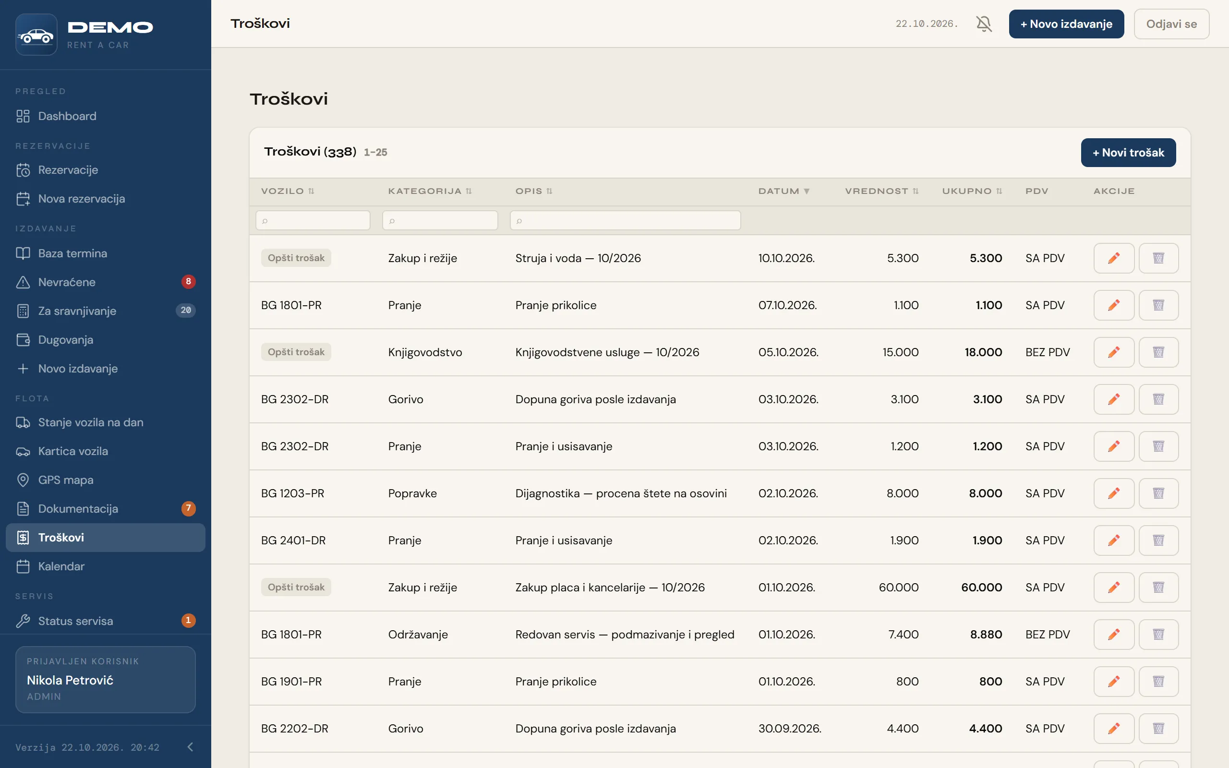Click the Opis filter search field
Viewport: 1229px width, 768px height.
coord(625,220)
